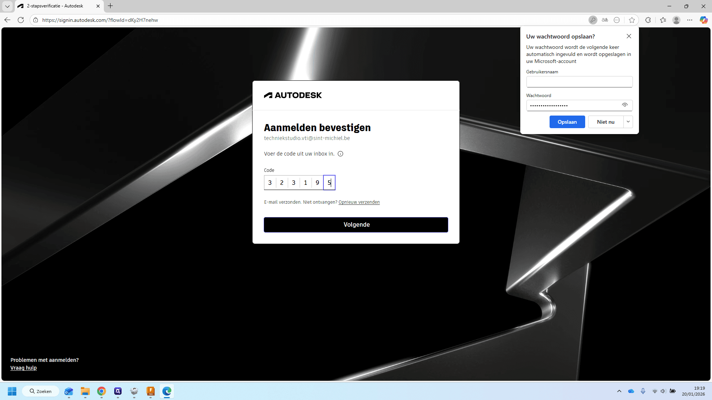Image resolution: width=712 pixels, height=400 pixels.
Task: Click the Zoeken taskbar search box
Action: click(x=41, y=391)
